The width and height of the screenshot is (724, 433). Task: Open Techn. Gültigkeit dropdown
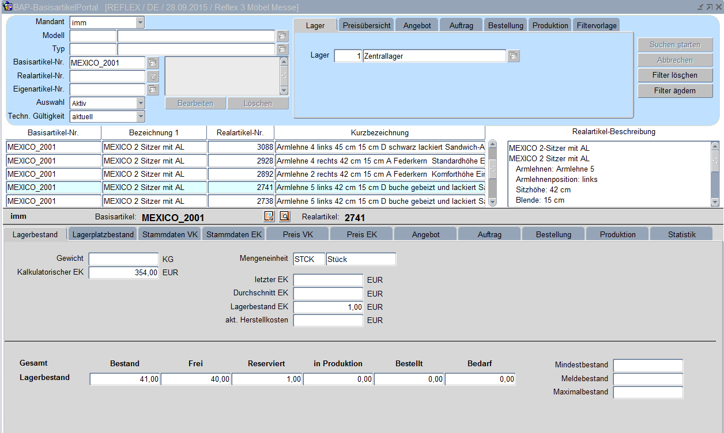coord(140,116)
